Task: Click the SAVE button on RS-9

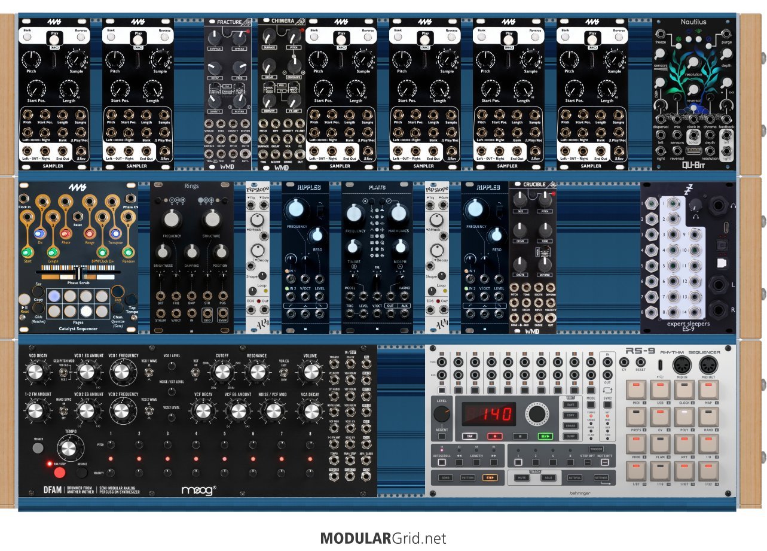Action: pos(570,405)
